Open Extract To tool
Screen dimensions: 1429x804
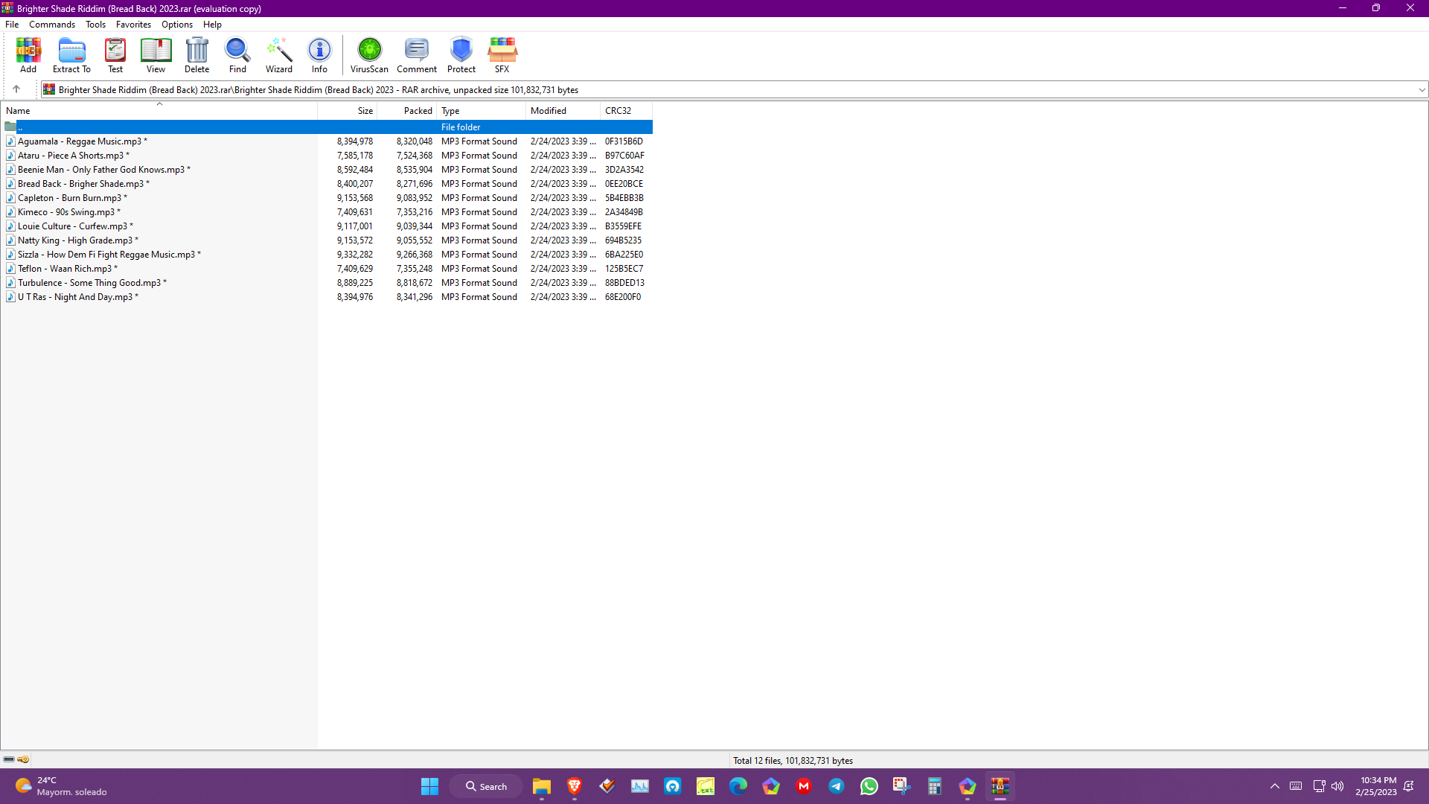(71, 55)
